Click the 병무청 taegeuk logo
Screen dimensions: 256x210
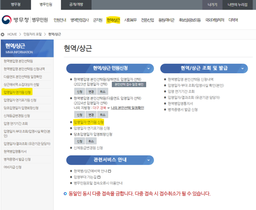pyautogui.click(x=7, y=20)
